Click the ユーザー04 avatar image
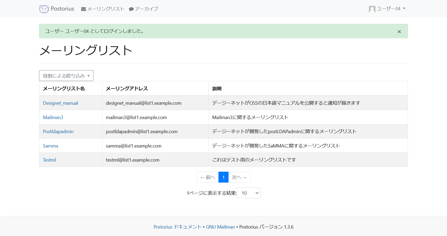447x236 pixels. pyautogui.click(x=372, y=9)
